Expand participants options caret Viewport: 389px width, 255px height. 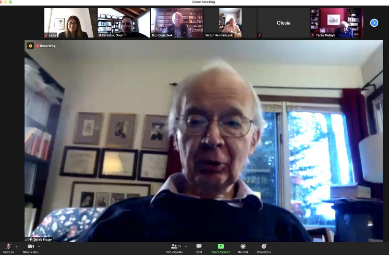point(186,247)
